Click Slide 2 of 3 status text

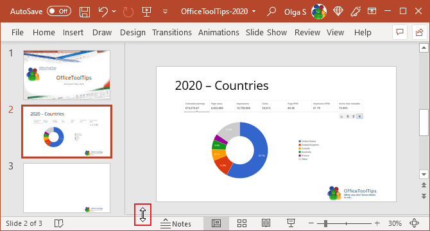click(24, 223)
